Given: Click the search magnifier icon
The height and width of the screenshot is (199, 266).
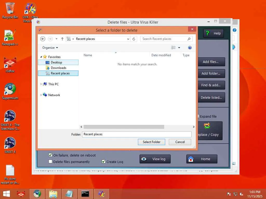Looking at the screenshot, I should pos(189,39).
